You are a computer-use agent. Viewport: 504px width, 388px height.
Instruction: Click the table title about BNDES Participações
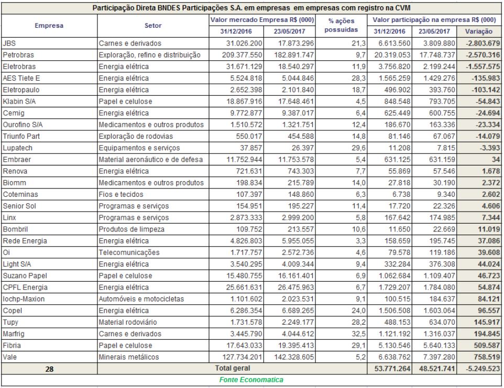pyautogui.click(x=251, y=8)
